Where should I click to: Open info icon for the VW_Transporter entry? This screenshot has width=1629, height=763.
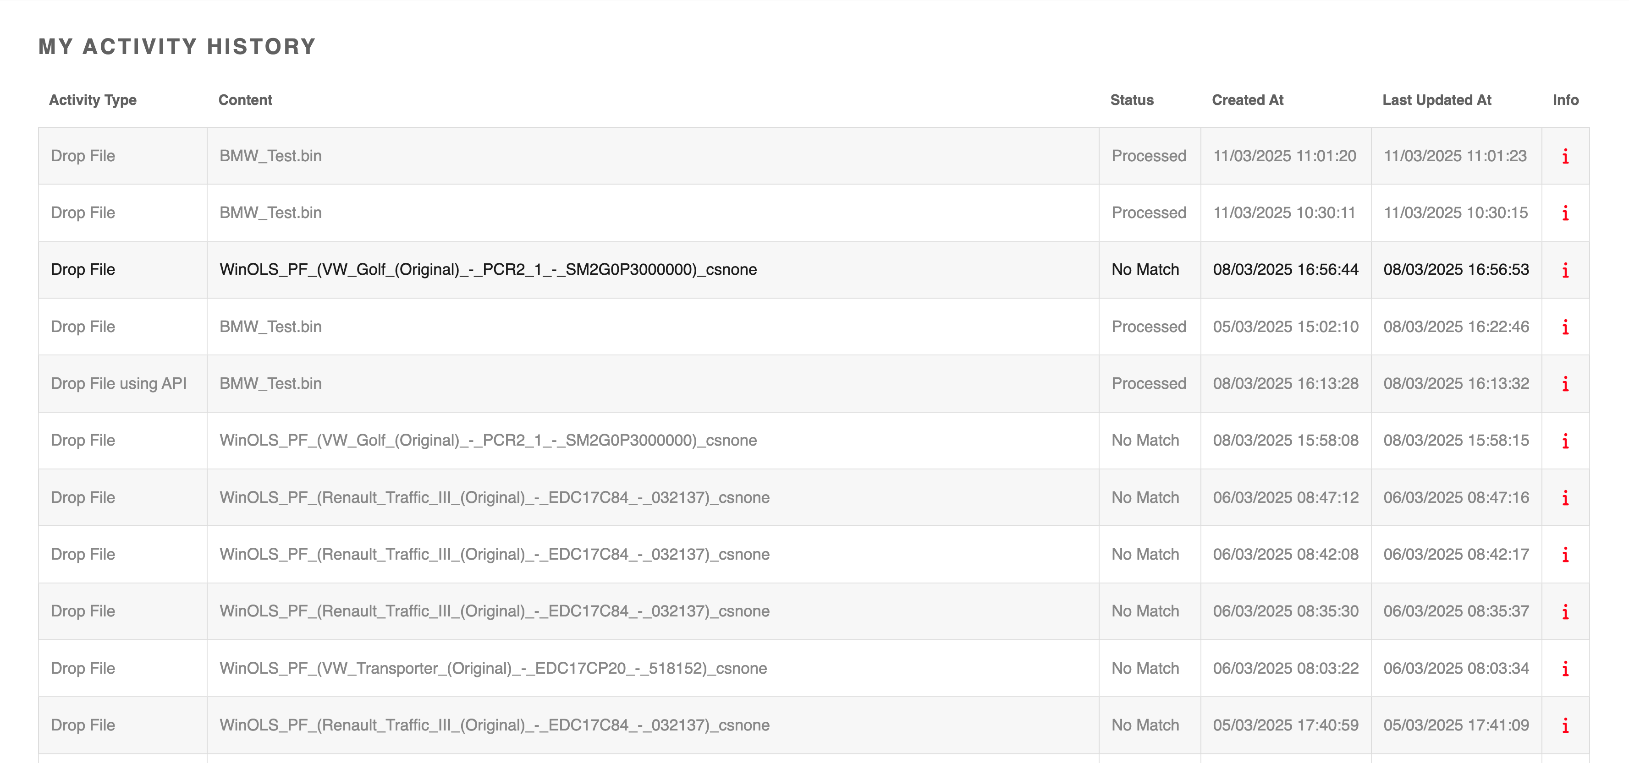pos(1565,668)
